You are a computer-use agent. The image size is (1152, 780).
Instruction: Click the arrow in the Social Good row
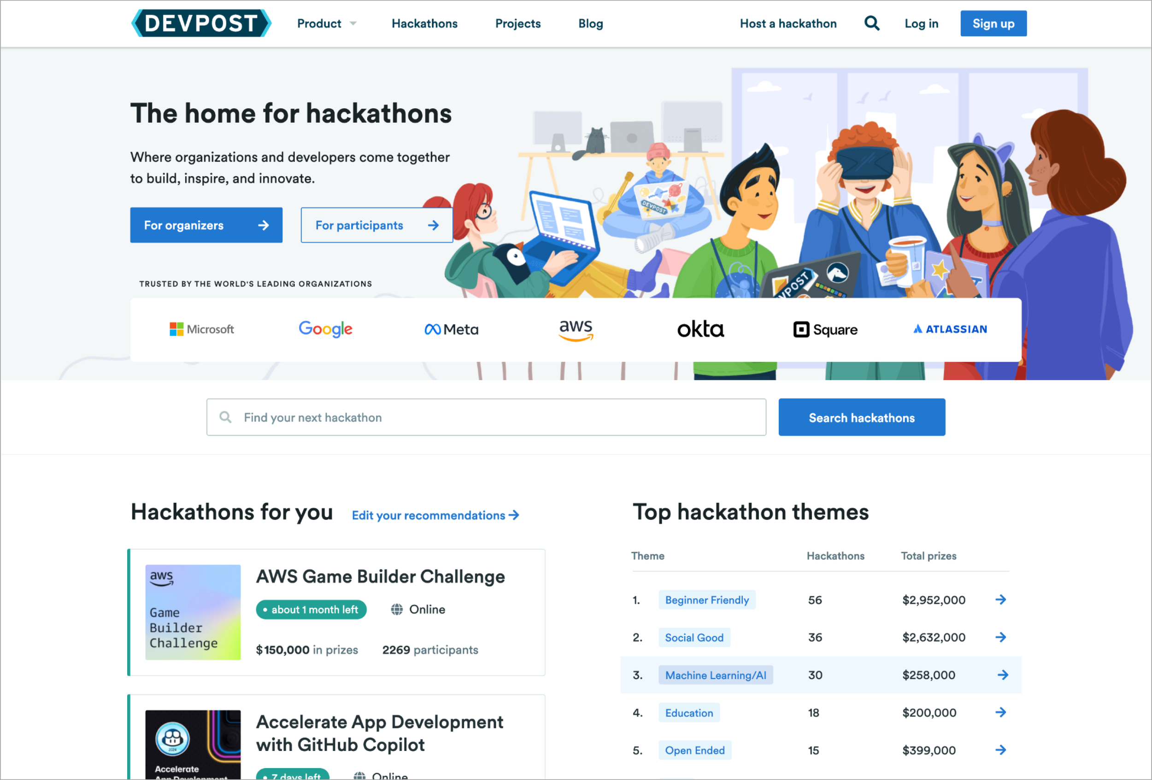coord(1001,637)
